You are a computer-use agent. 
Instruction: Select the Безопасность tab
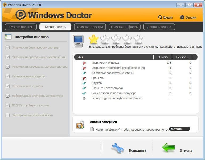click(55, 27)
